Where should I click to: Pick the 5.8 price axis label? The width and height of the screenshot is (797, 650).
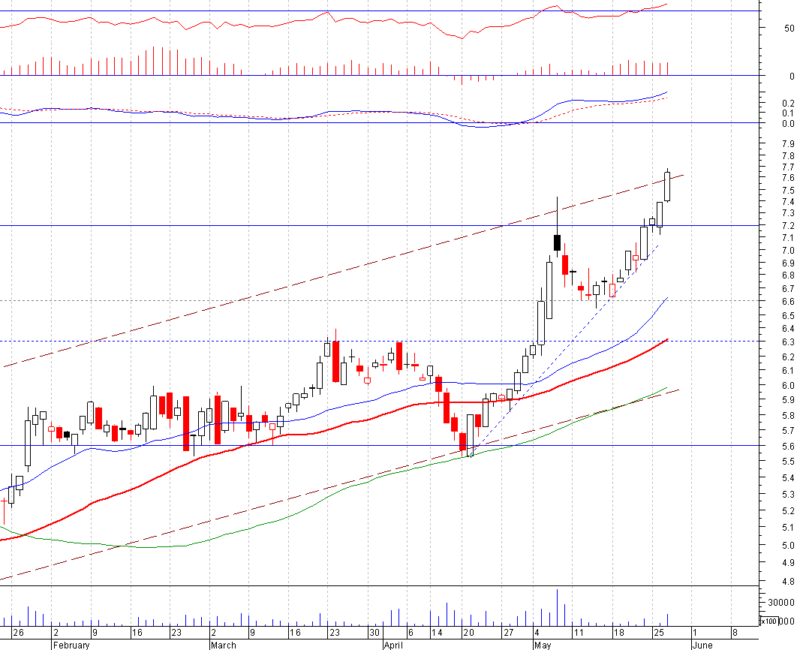(788, 415)
